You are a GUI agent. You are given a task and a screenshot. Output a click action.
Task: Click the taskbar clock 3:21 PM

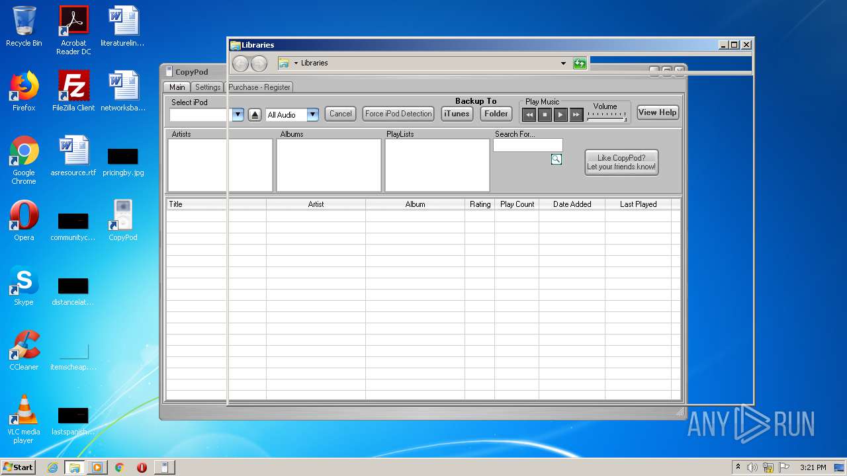[x=813, y=467]
